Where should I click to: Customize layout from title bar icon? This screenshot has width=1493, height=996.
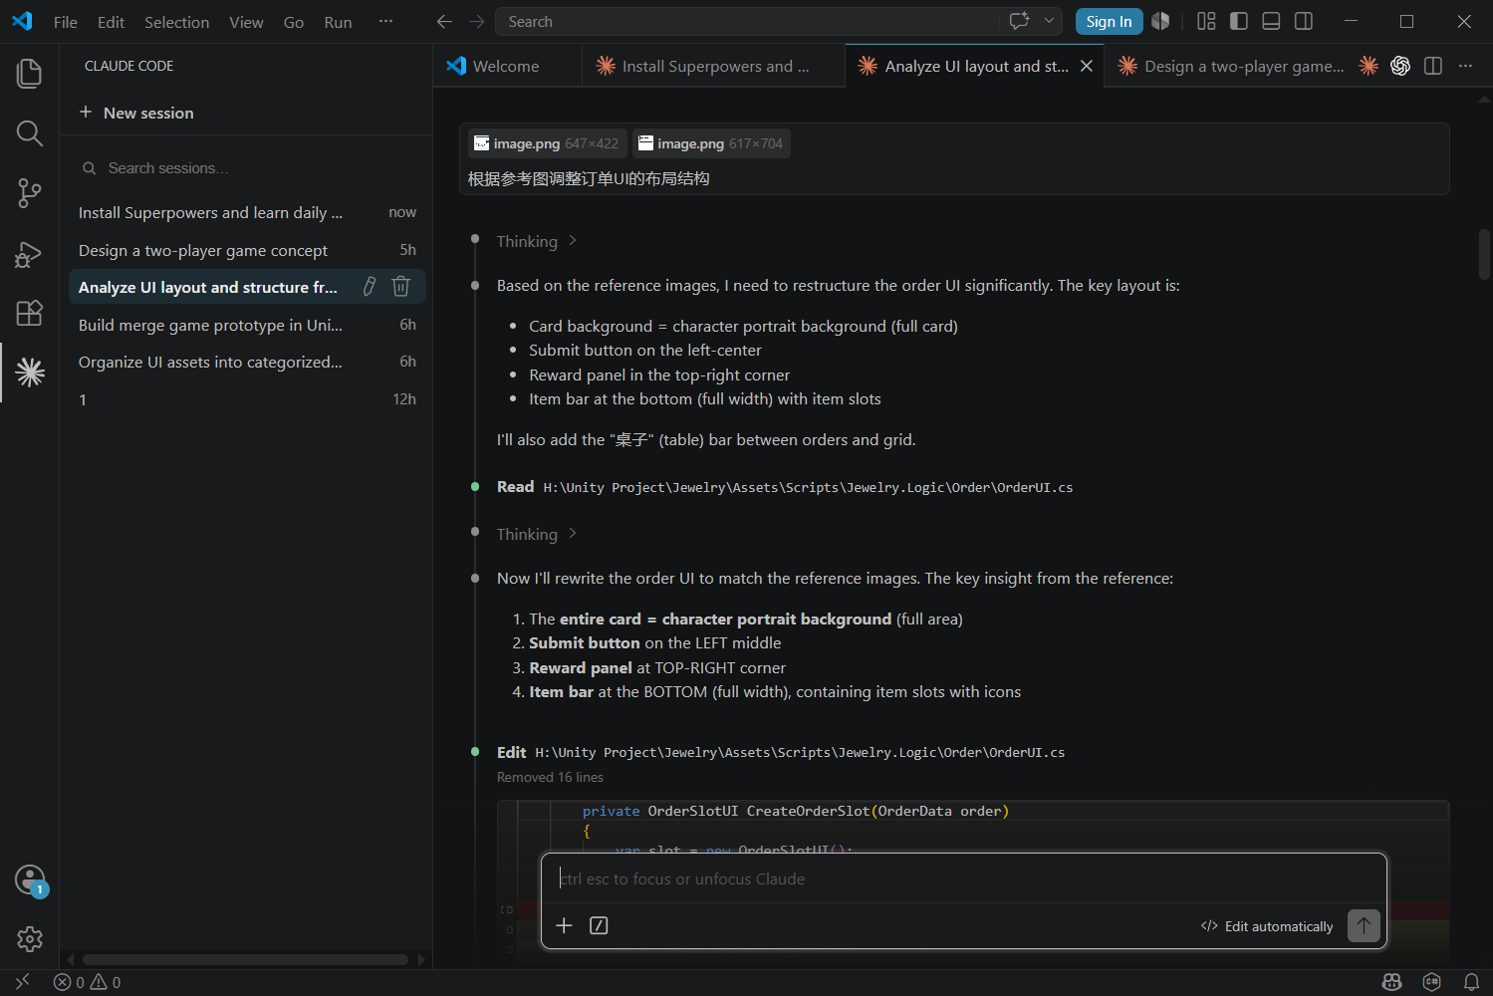1206,21
